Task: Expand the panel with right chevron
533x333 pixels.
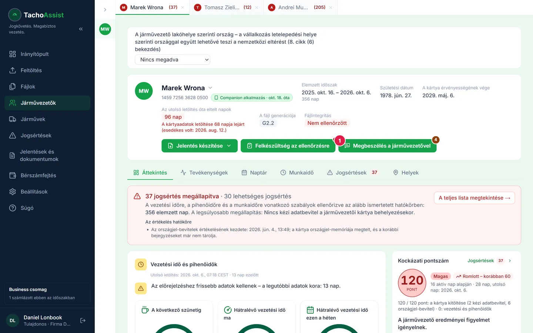Action: coord(105,10)
